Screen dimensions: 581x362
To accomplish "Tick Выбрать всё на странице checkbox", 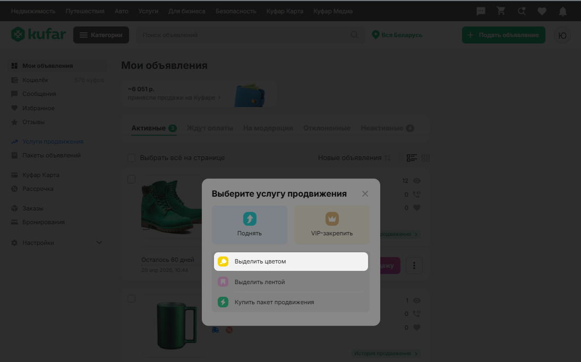I will 131,158.
